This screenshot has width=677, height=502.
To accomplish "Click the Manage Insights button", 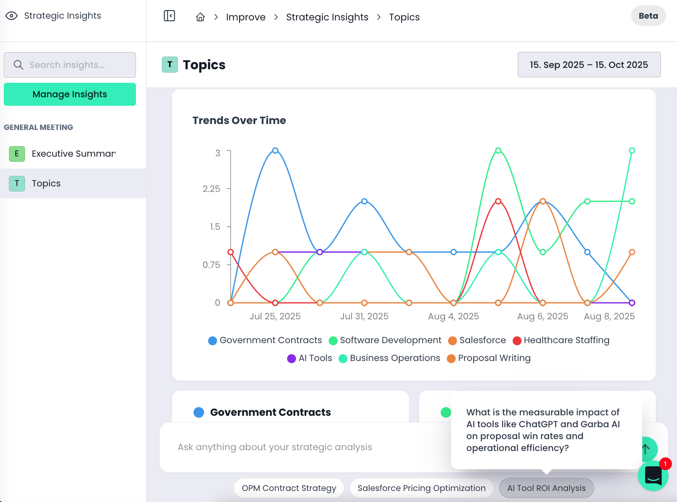I will pos(70,94).
